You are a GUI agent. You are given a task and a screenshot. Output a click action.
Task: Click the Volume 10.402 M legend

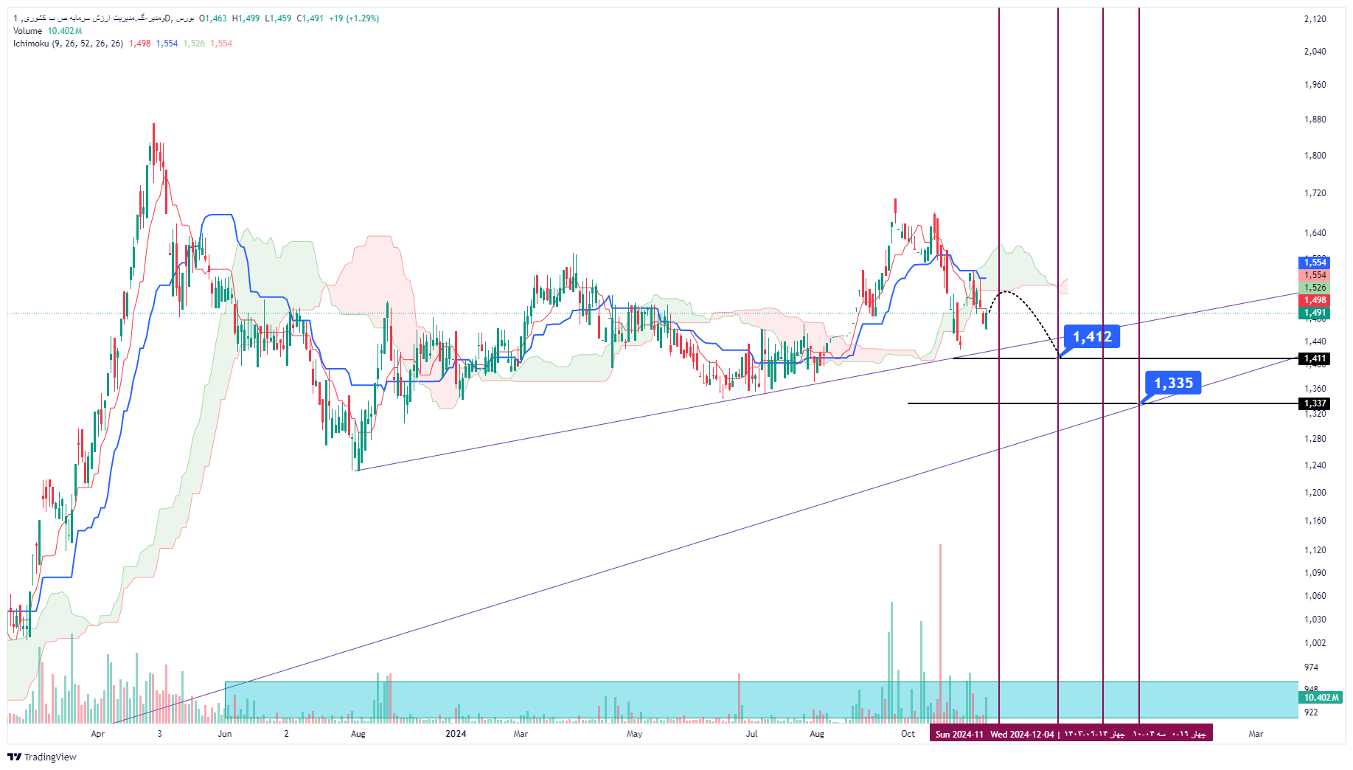47,31
